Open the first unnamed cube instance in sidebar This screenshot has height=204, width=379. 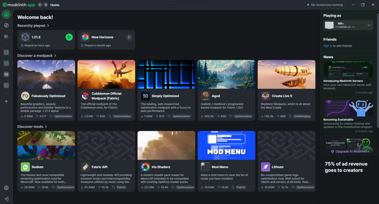[6, 52]
